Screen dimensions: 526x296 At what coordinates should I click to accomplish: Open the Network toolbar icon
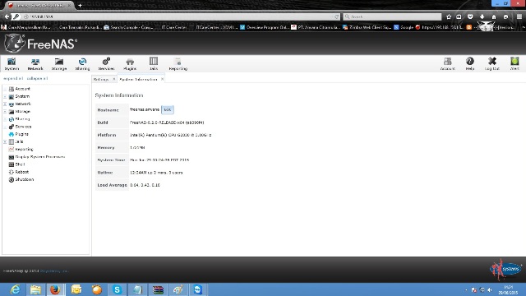click(35, 64)
